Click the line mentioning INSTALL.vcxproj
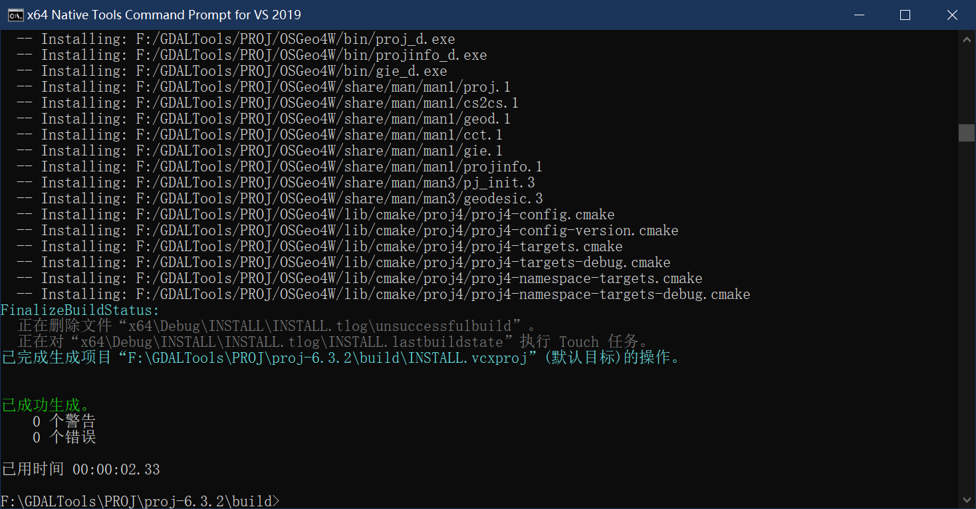Viewport: 976px width, 509px height. 341,358
